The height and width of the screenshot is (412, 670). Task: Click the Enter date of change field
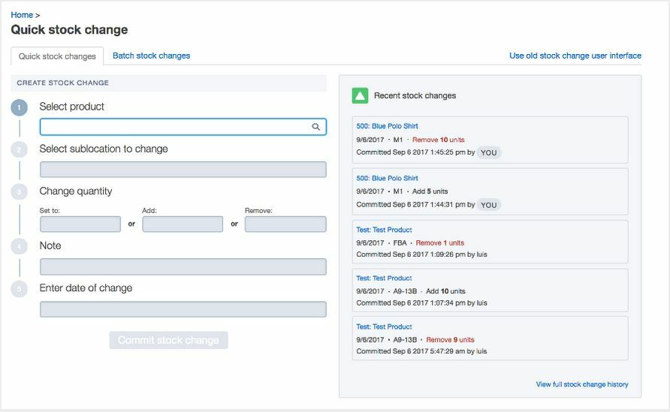(x=183, y=309)
